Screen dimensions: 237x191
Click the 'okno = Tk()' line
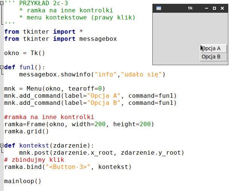(24, 53)
